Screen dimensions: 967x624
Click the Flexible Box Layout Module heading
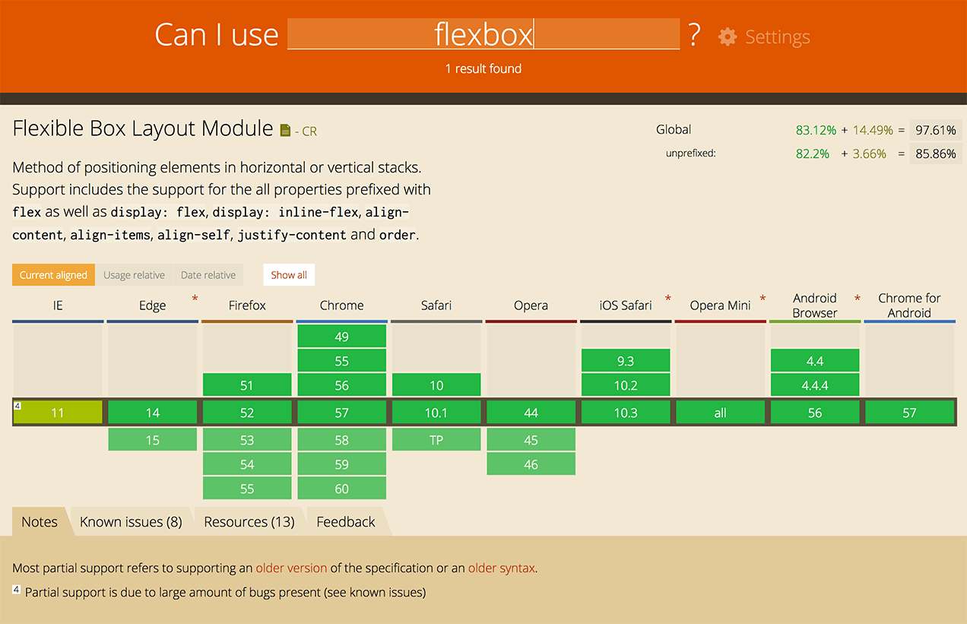pos(143,128)
